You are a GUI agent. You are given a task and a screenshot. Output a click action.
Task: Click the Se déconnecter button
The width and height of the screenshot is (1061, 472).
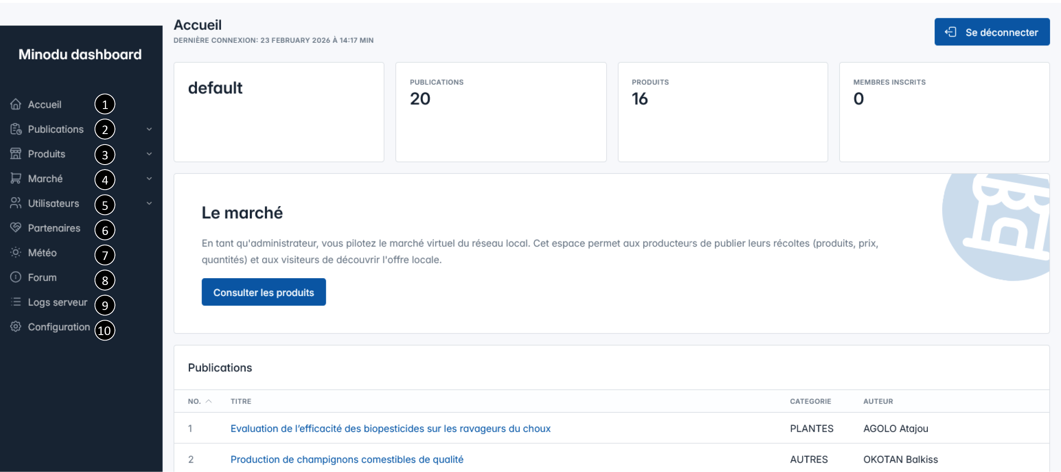(x=992, y=32)
